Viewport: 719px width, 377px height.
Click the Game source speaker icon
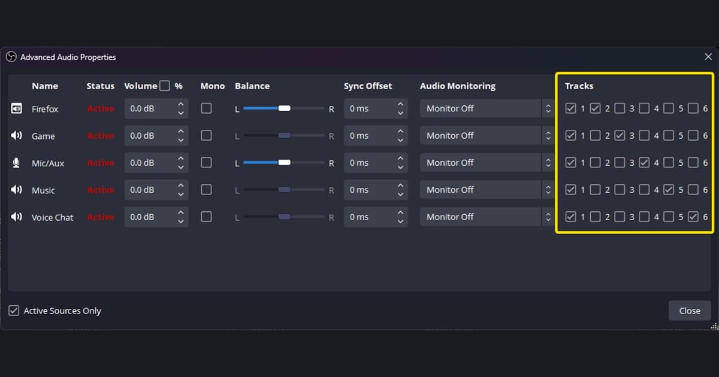[x=17, y=136]
